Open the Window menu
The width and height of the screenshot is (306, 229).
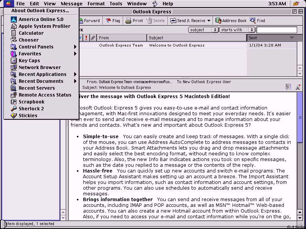(x=137, y=3)
